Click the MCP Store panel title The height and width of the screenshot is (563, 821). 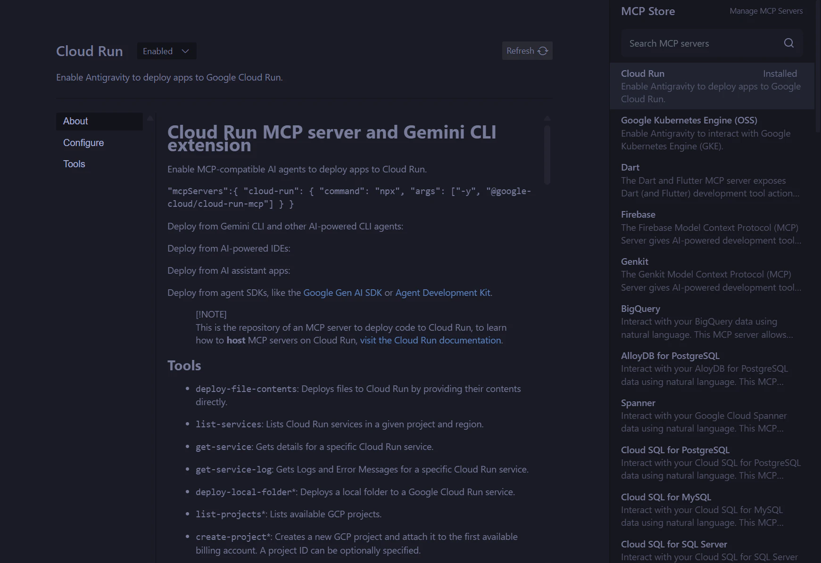tap(648, 11)
